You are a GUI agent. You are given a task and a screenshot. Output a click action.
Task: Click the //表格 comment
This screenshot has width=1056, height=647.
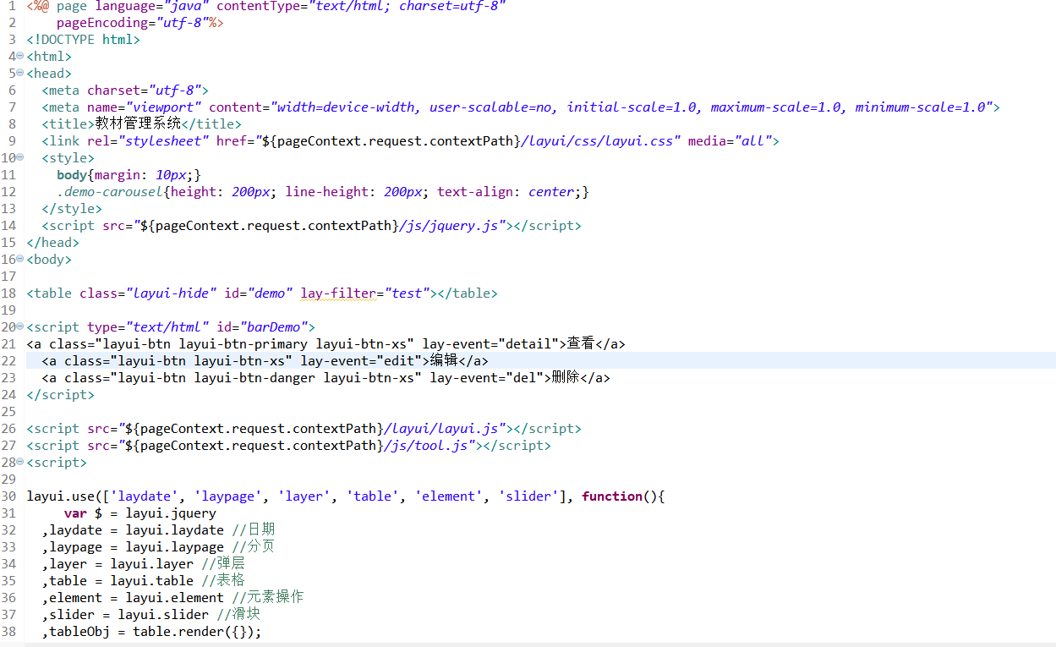coord(223,581)
